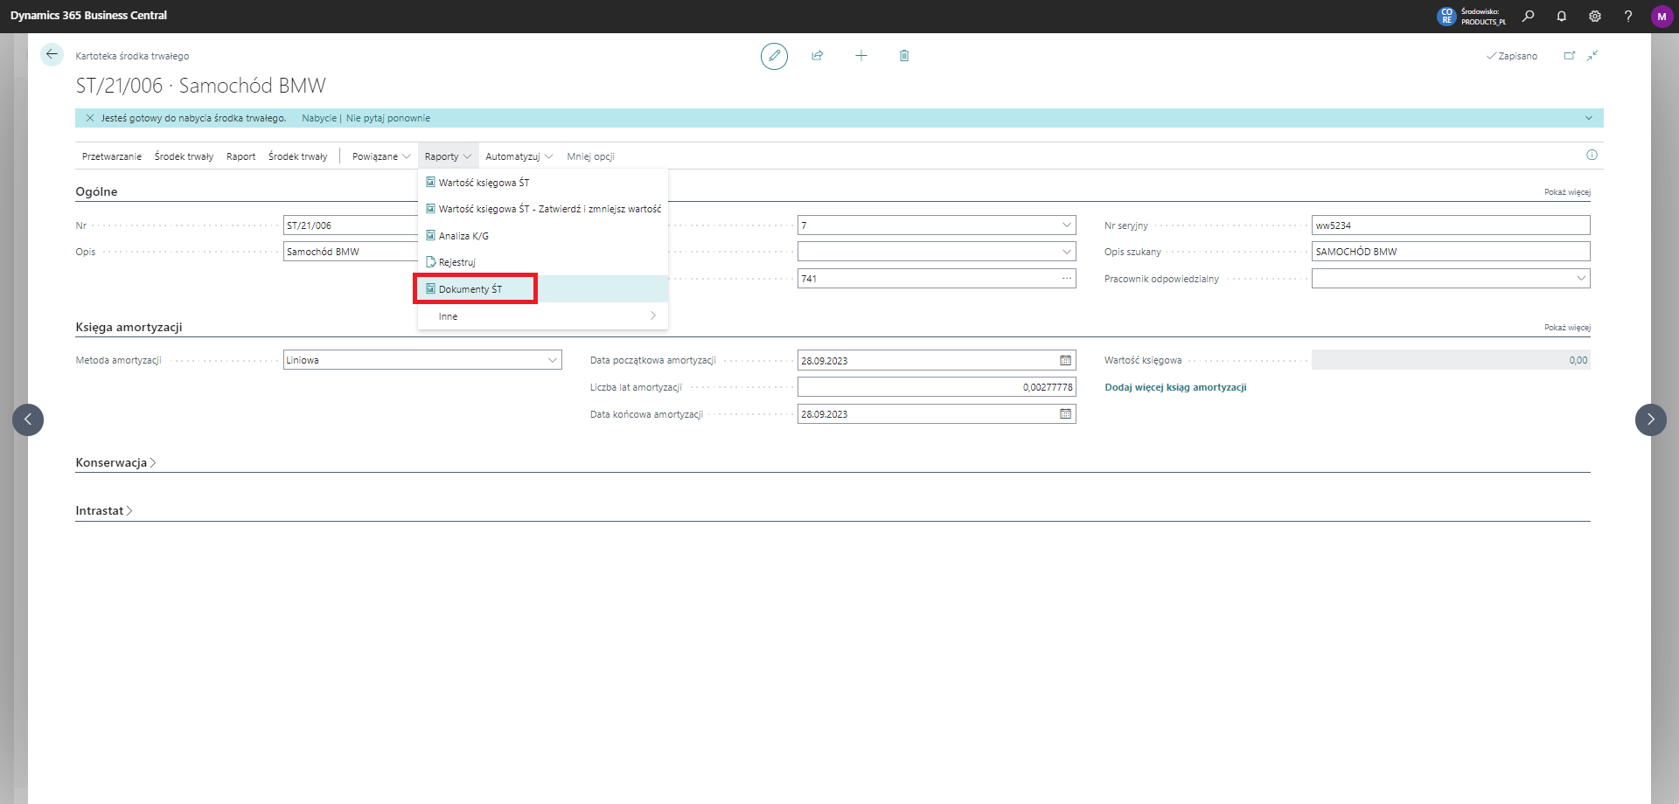Image resolution: width=1679 pixels, height=804 pixels.
Task: Click Dodaj więcej ksiąg amortyzacji link
Action: click(1175, 387)
